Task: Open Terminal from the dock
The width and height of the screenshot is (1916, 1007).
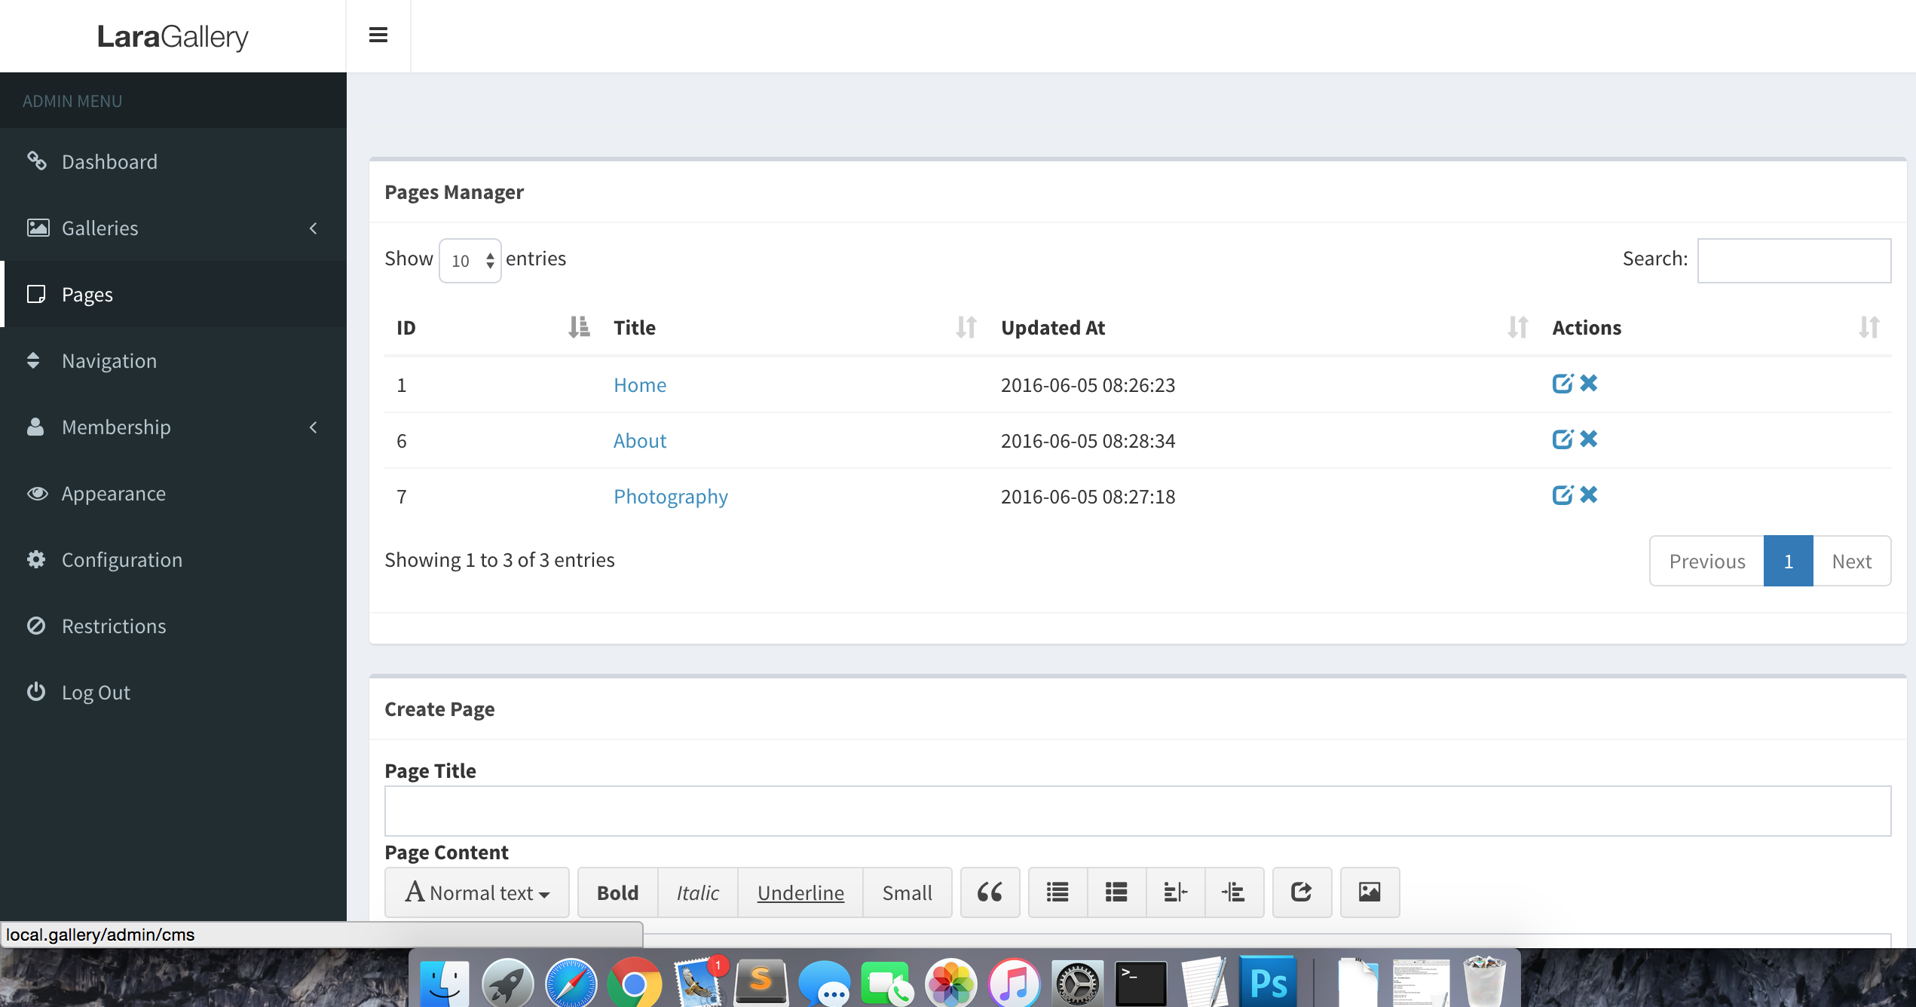Action: [x=1141, y=983]
